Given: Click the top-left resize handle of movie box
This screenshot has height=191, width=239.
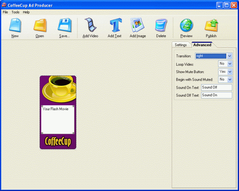Looking at the screenshot, I should click(42, 106).
